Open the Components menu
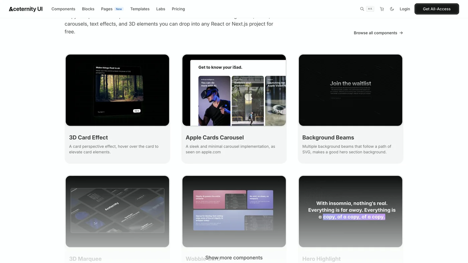 coord(63,9)
